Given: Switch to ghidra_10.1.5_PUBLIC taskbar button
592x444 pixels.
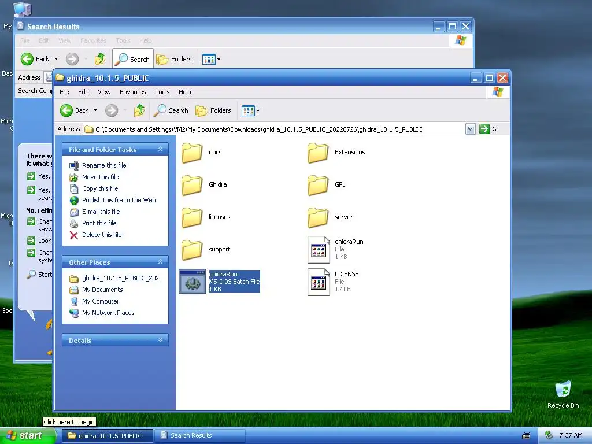Looking at the screenshot, I should pyautogui.click(x=108, y=436).
